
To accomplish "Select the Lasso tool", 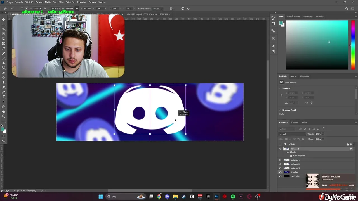I will pos(4,29).
